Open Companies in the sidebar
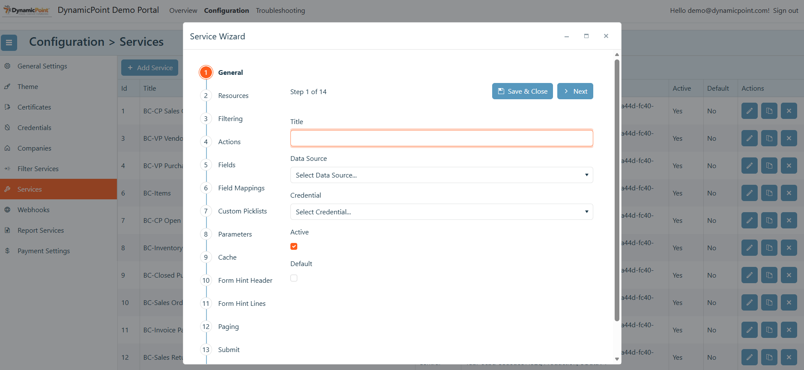 [58, 148]
